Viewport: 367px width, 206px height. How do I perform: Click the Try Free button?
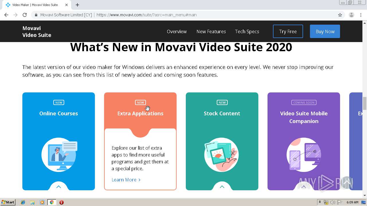tap(288, 31)
